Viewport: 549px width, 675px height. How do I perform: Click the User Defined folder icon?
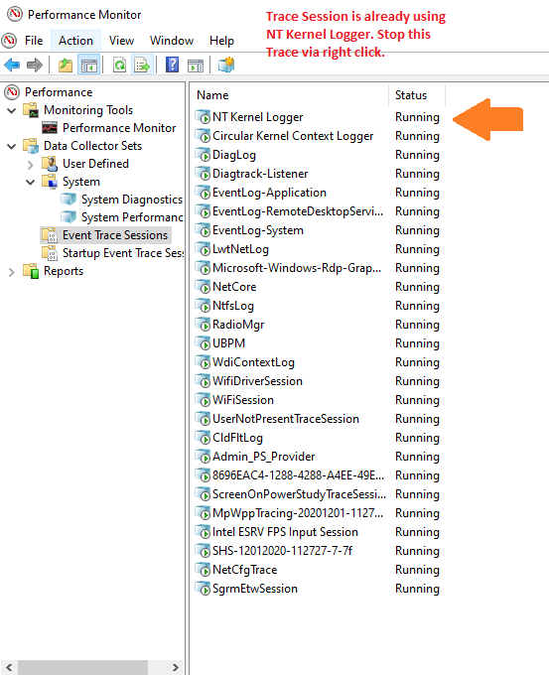click(50, 164)
